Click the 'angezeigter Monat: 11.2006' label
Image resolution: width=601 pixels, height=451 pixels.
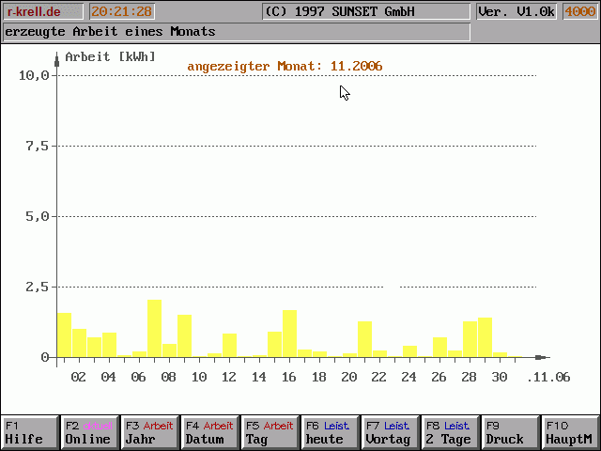tap(285, 66)
